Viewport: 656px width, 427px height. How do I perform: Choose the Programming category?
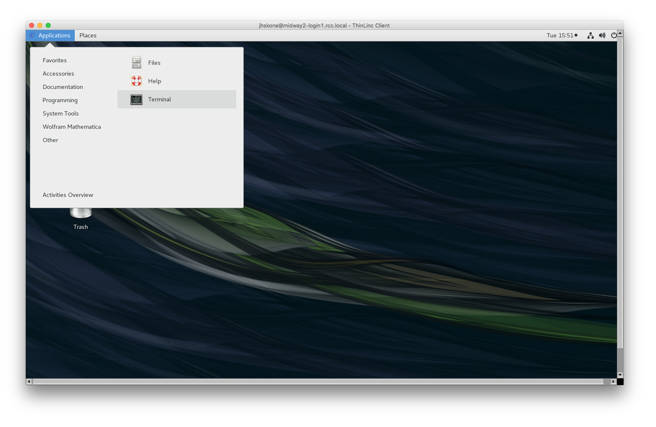(x=60, y=100)
